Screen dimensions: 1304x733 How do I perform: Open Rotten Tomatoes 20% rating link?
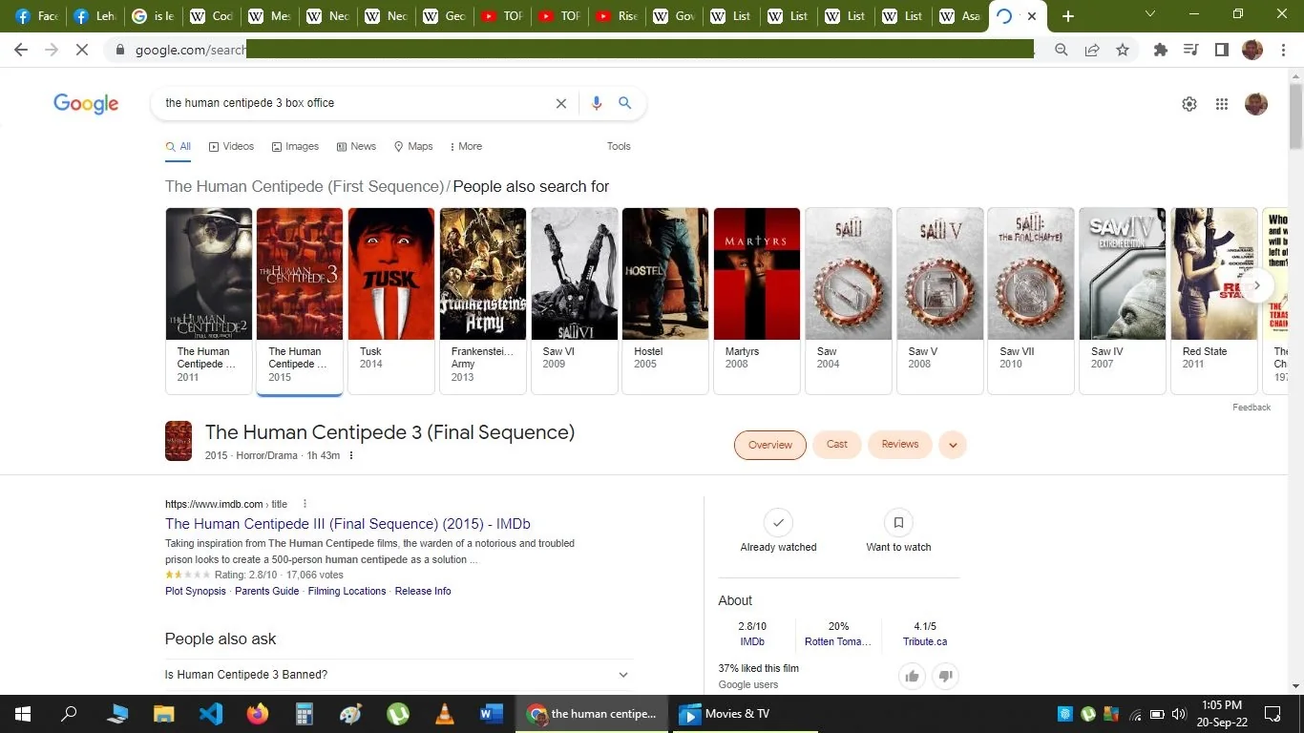(838, 635)
